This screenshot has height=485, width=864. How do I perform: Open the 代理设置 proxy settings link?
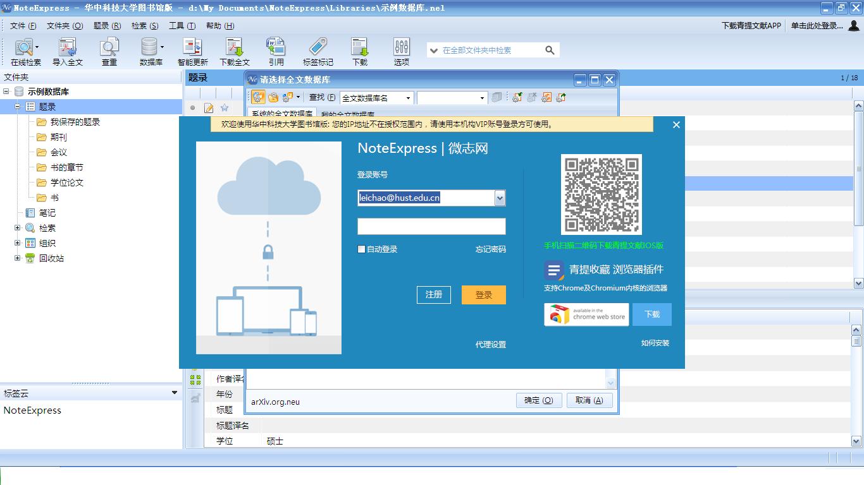pos(491,345)
